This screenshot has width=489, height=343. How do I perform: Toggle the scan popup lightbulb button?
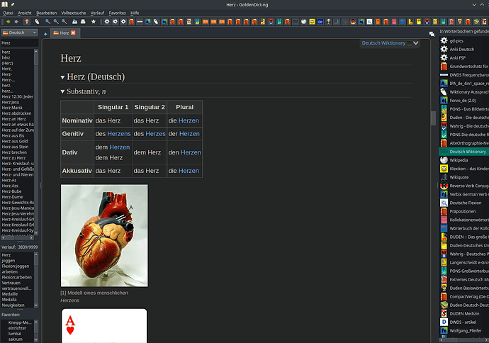click(27, 22)
